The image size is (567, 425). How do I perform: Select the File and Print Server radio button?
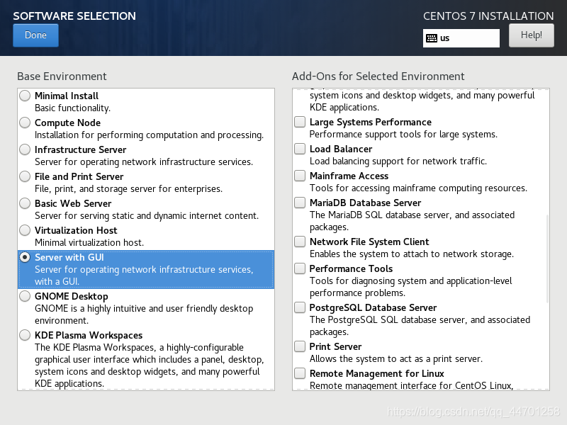(25, 176)
